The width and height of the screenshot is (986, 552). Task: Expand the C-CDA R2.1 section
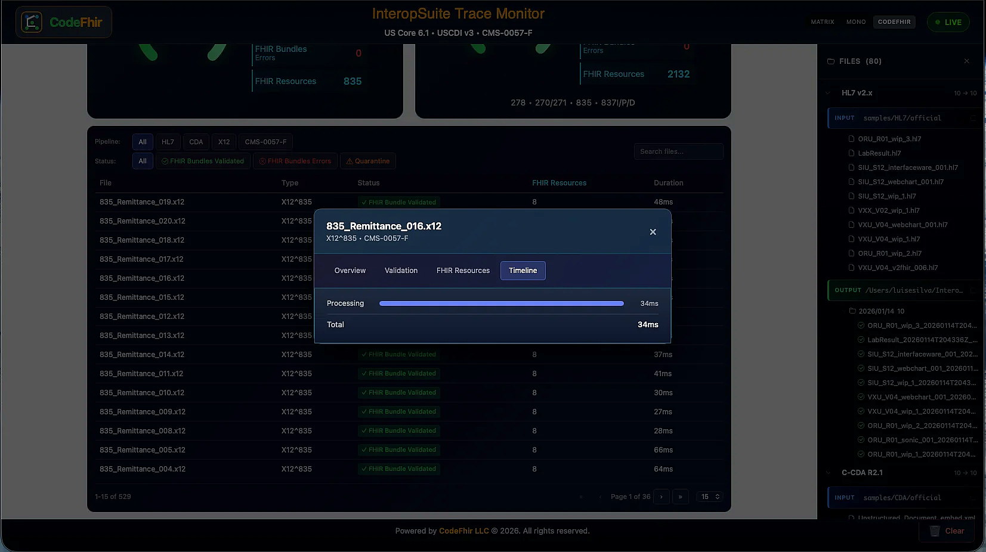(827, 472)
